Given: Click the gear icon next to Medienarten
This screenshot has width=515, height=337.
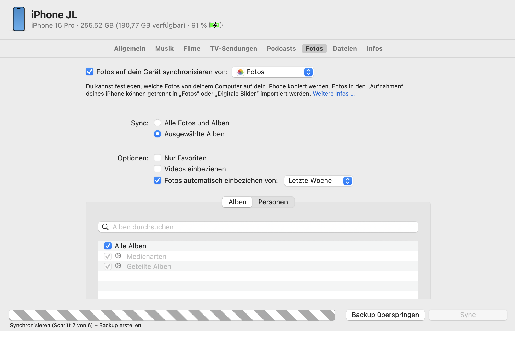Looking at the screenshot, I should click(x=118, y=256).
